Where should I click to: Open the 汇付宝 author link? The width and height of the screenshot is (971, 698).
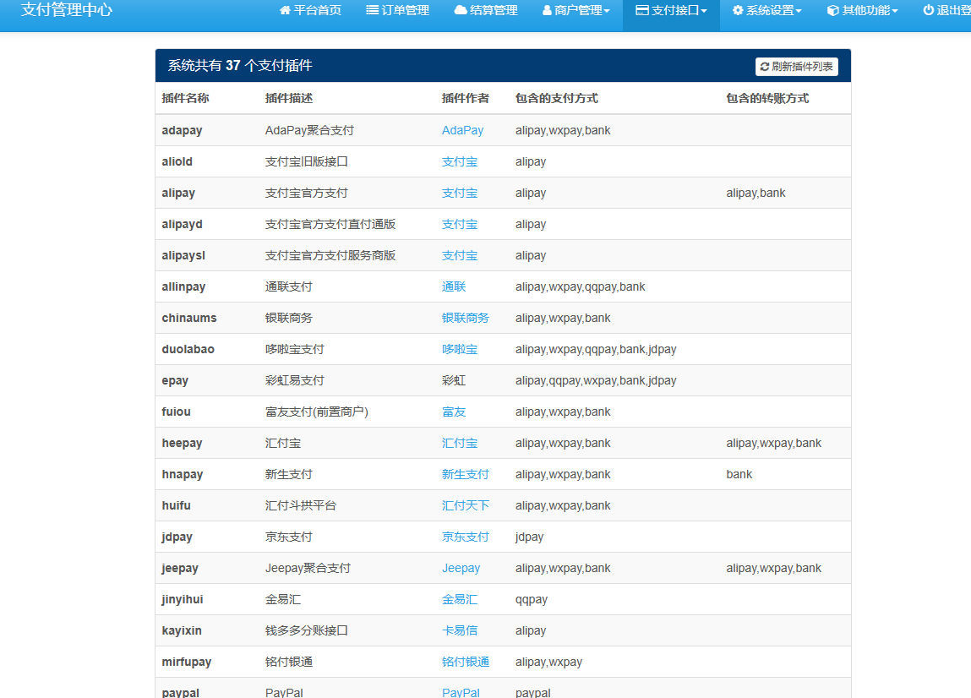(460, 444)
